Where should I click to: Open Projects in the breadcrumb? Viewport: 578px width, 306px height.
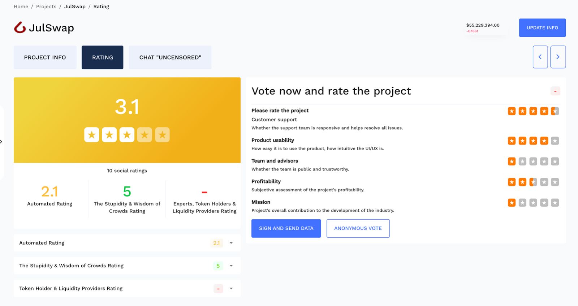46,7
